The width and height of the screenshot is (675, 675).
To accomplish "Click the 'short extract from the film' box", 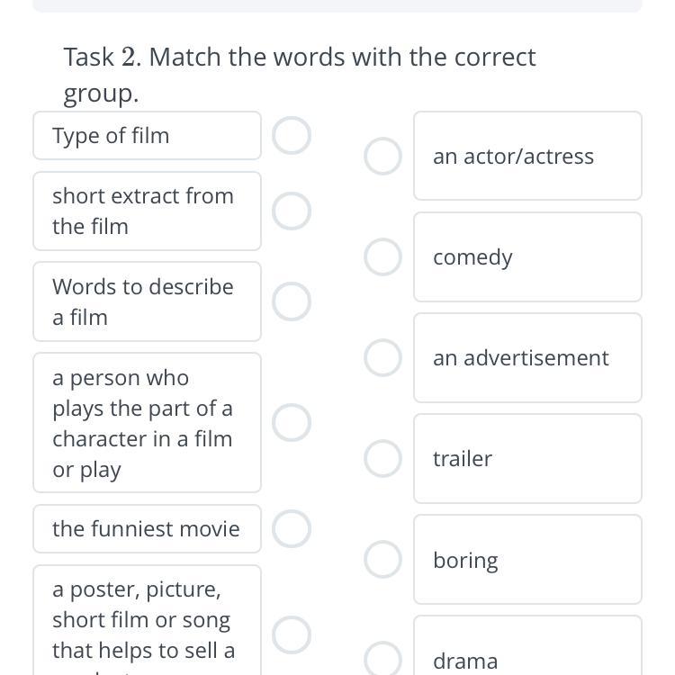I will [x=147, y=211].
